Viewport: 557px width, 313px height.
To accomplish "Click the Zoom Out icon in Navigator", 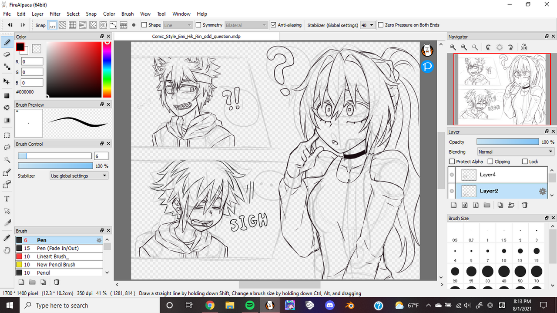I will point(464,47).
